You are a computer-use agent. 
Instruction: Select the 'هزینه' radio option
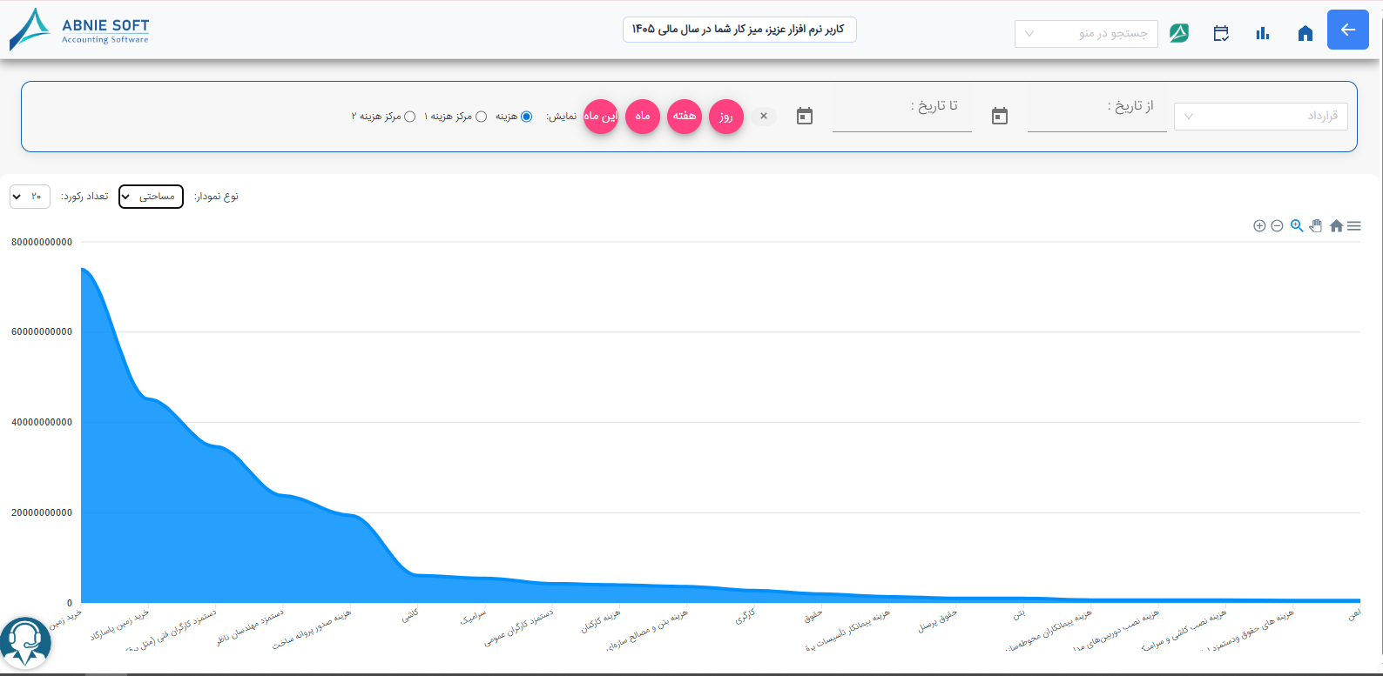pyautogui.click(x=526, y=117)
